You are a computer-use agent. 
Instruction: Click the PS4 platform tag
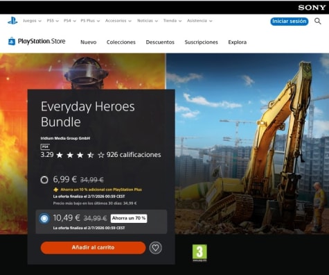45,147
